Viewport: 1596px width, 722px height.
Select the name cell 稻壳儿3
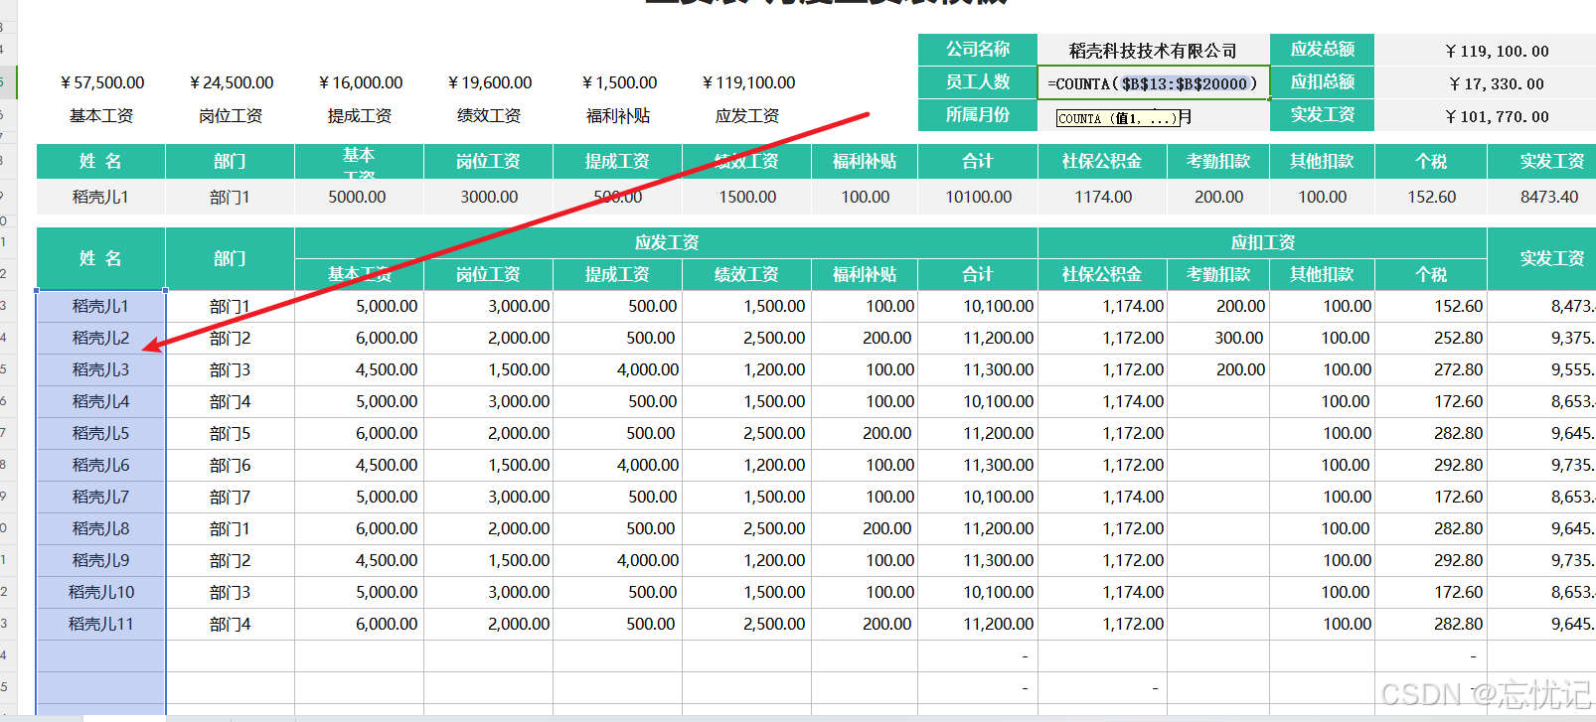pyautogui.click(x=100, y=369)
